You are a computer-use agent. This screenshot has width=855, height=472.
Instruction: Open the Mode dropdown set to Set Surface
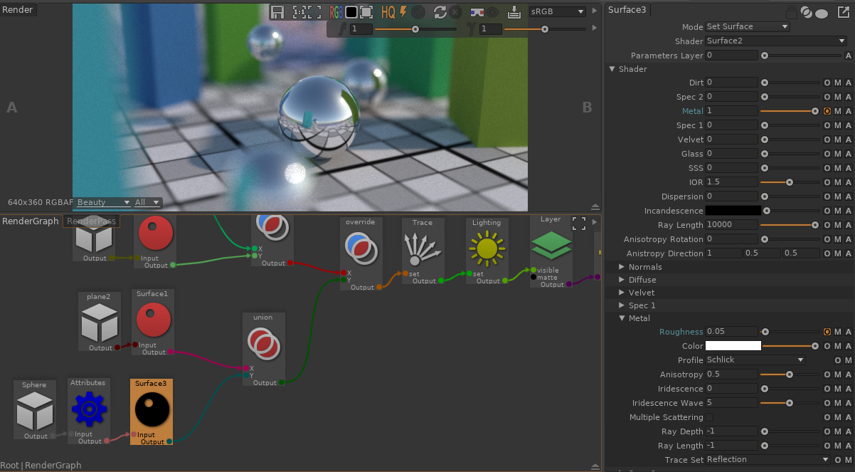coord(747,26)
